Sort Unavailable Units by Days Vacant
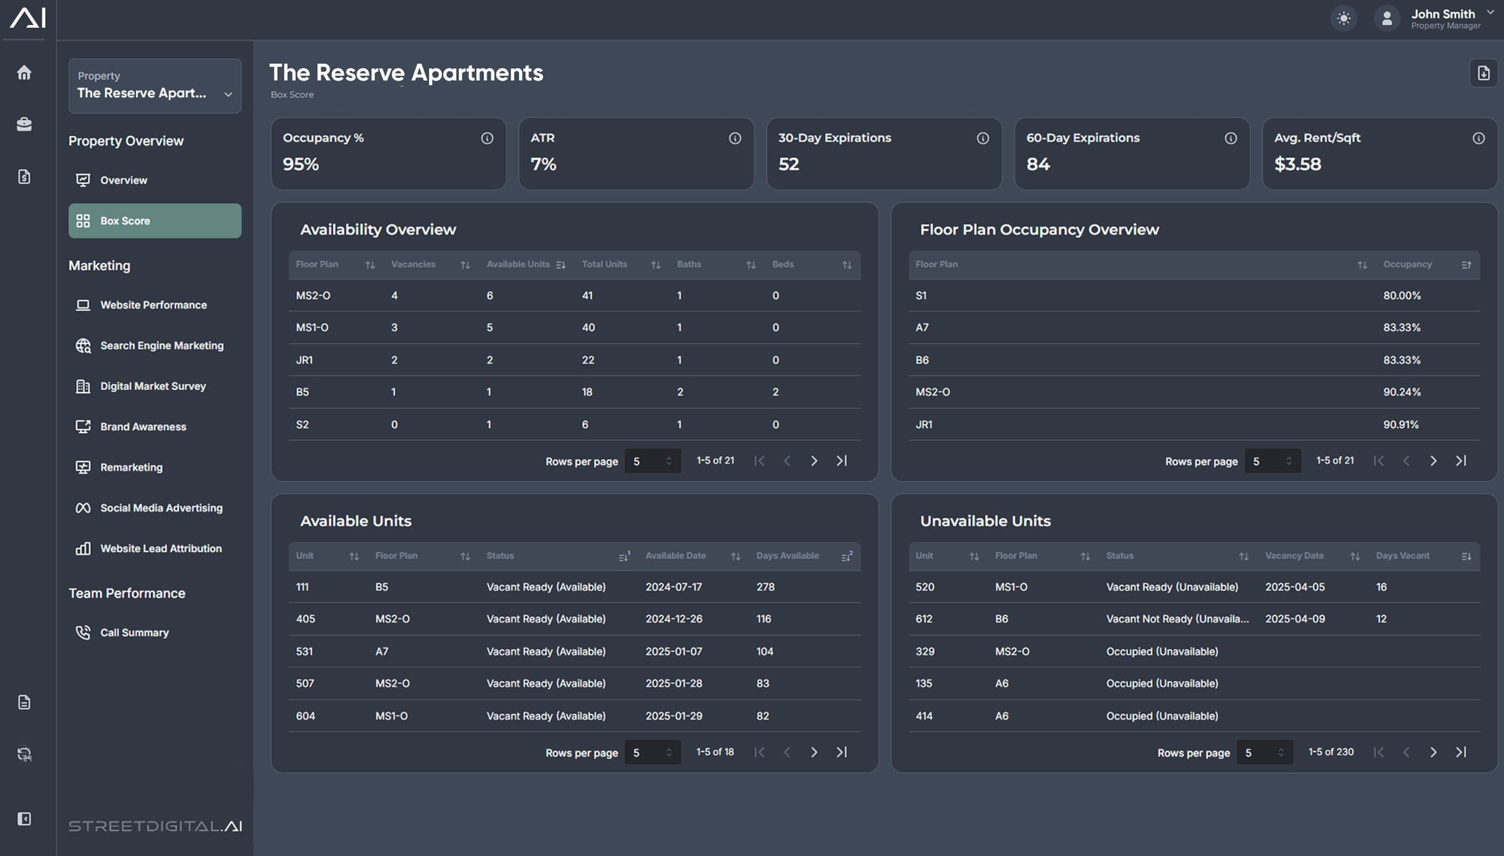1504x856 pixels. (x=1466, y=556)
